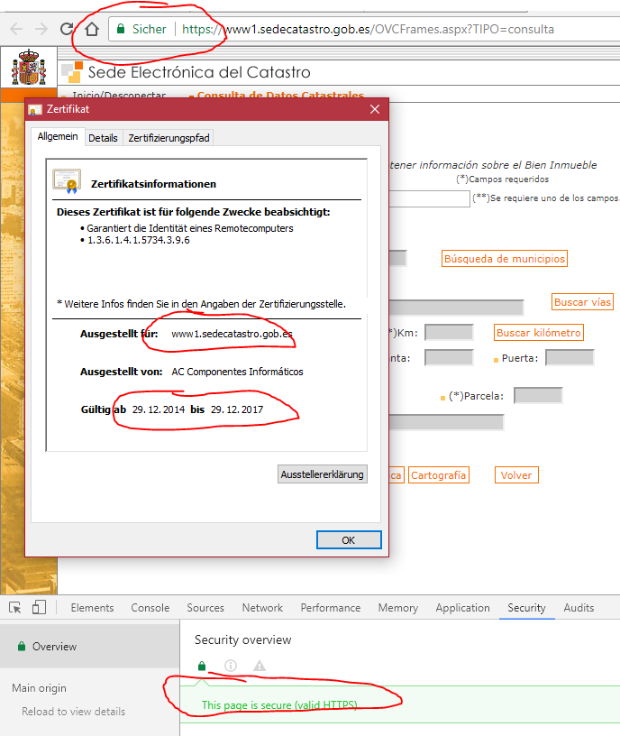Image resolution: width=620 pixels, height=736 pixels.
Task: Activate DevTools inspect element cursor icon
Action: point(15,608)
